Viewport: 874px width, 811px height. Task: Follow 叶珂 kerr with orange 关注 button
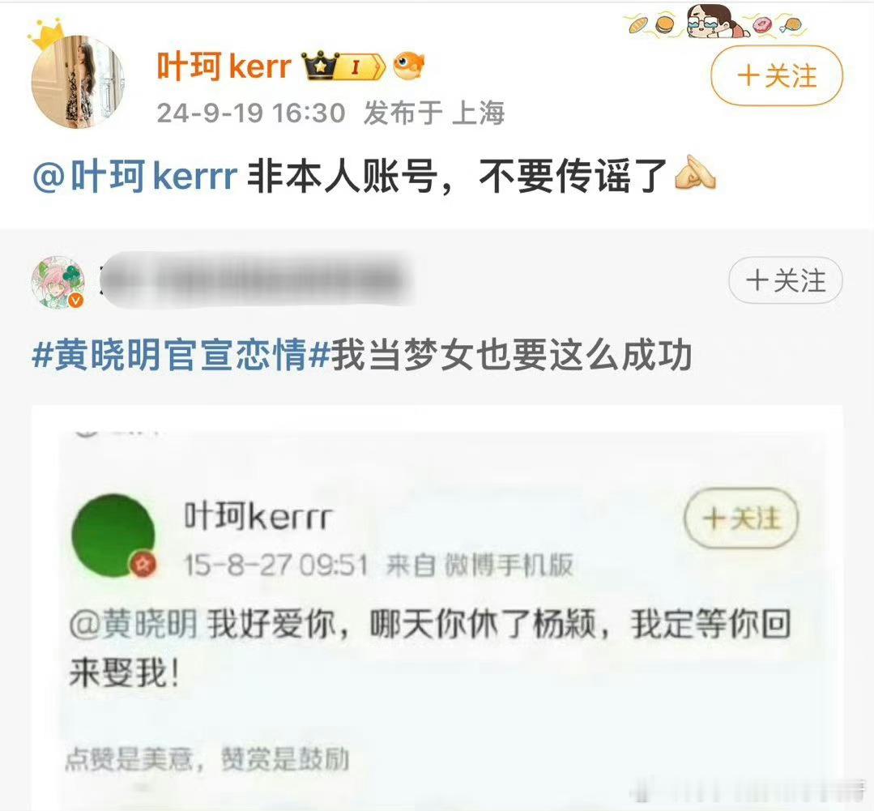(777, 75)
